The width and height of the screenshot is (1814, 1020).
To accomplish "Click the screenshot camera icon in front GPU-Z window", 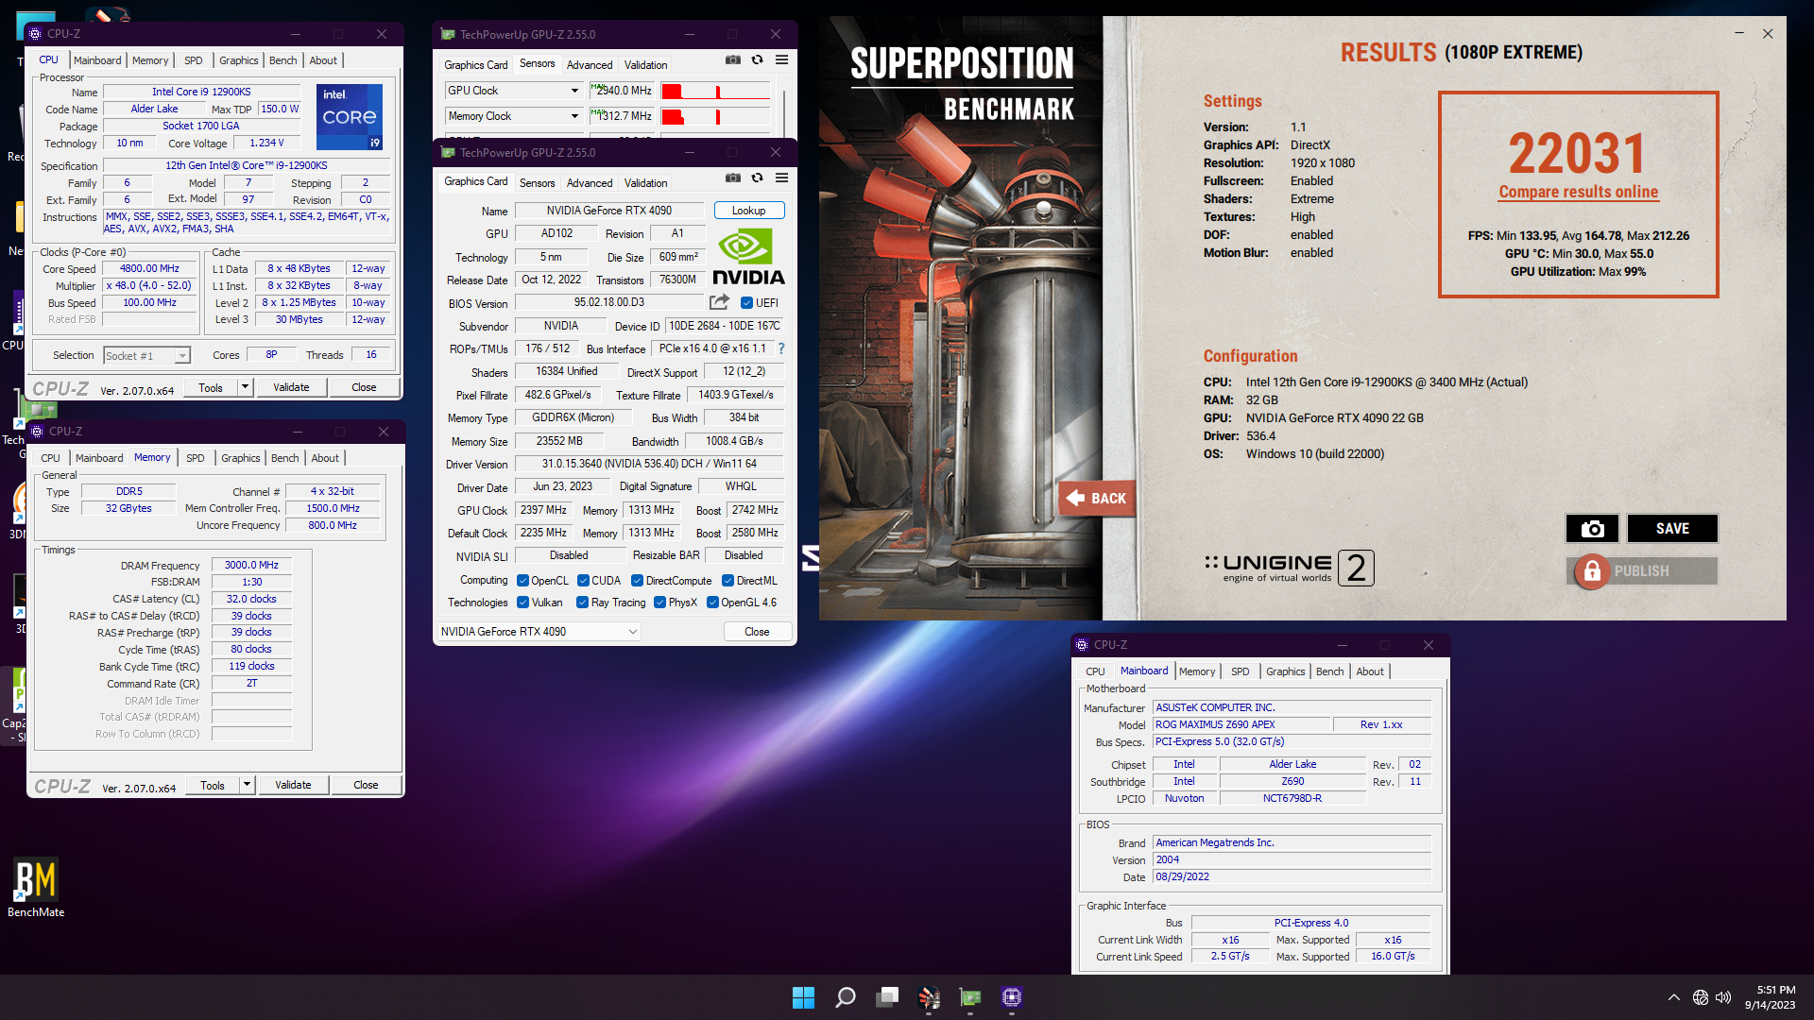I will click(733, 178).
